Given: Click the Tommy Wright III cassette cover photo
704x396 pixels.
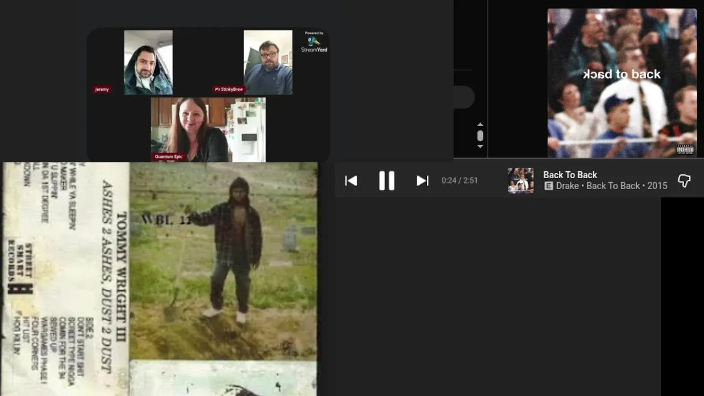Looking at the screenshot, I should 223,261.
